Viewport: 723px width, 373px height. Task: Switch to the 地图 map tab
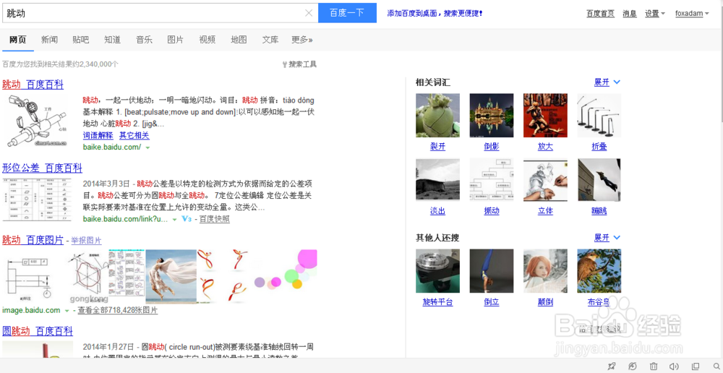pos(239,40)
